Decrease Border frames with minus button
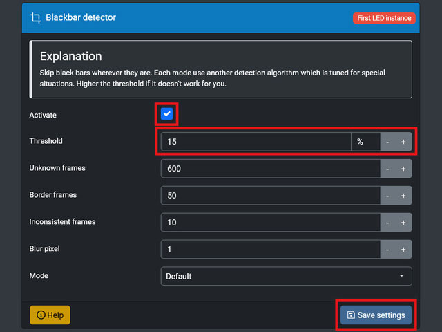442x332 pixels. [x=387, y=196]
